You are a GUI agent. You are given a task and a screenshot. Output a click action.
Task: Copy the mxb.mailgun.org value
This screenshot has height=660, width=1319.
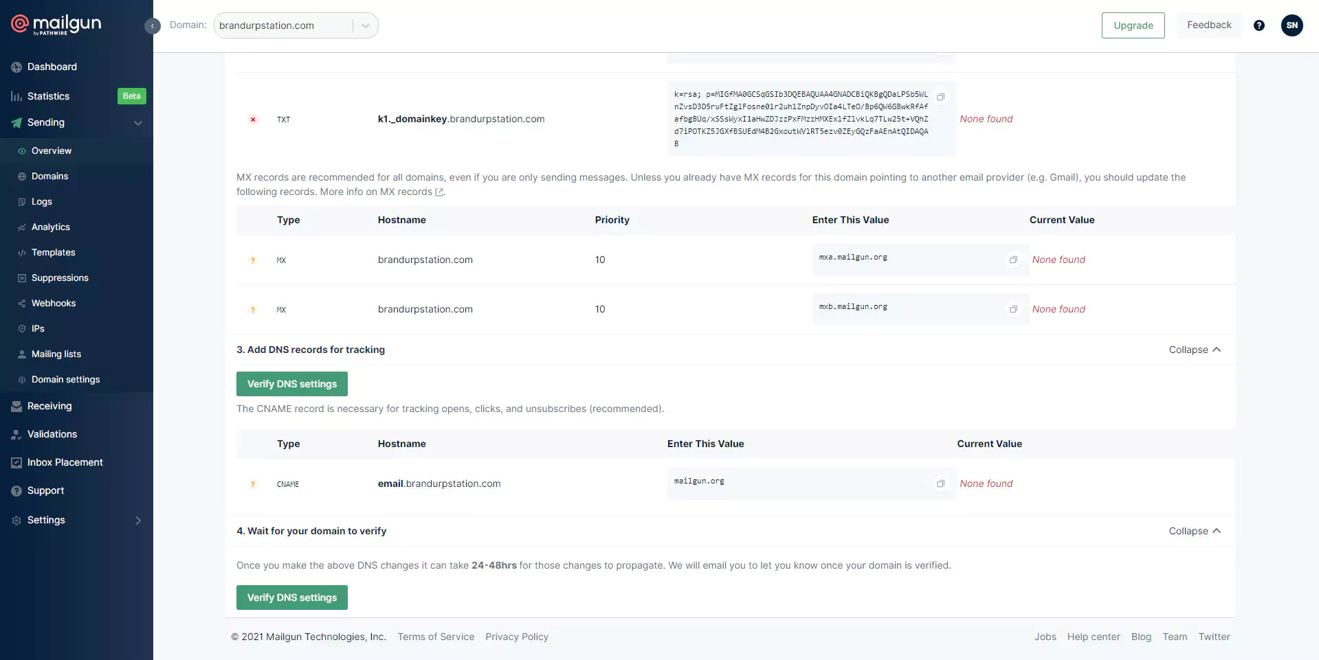1012,309
